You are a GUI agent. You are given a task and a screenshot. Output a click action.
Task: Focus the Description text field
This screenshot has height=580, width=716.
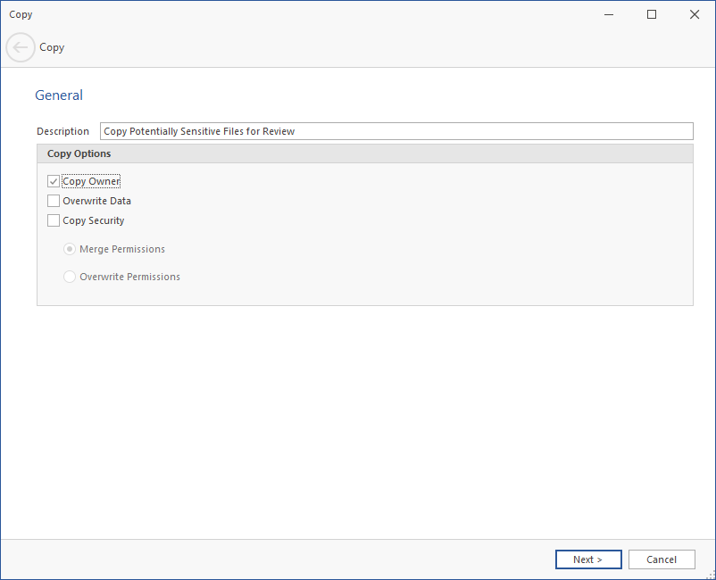396,131
